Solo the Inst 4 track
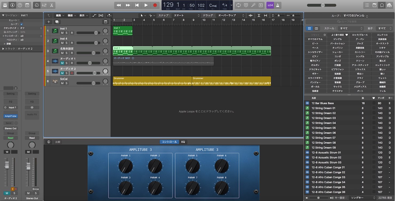The width and height of the screenshot is (395, 201). tap(66, 43)
